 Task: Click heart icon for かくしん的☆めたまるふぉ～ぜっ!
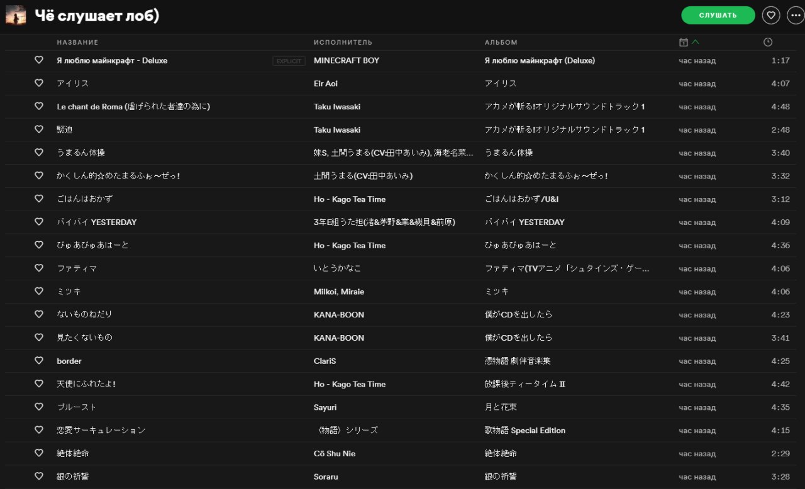click(39, 176)
